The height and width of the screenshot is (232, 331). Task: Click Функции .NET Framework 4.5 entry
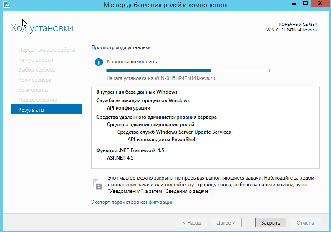pos(130,150)
